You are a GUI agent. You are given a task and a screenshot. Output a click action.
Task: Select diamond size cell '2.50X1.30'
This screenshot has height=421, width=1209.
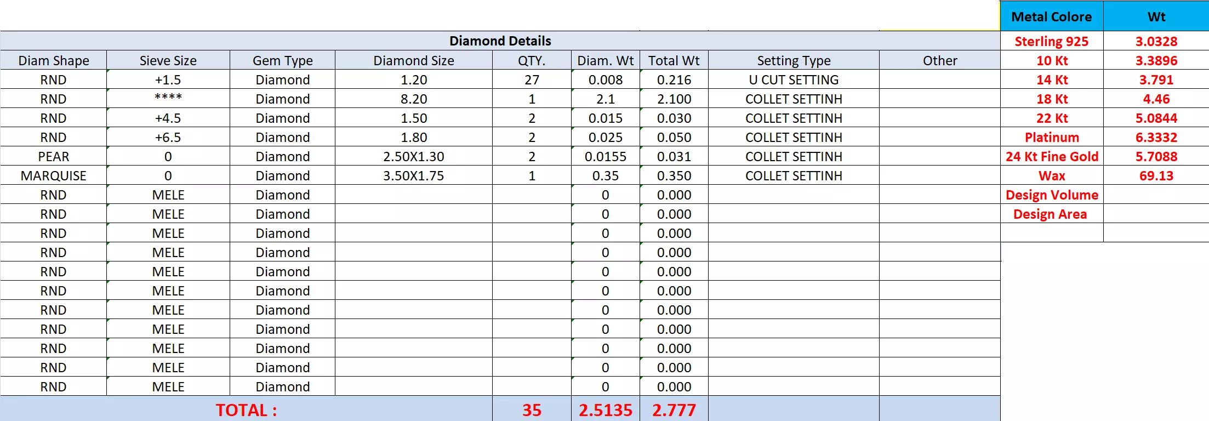pyautogui.click(x=414, y=156)
